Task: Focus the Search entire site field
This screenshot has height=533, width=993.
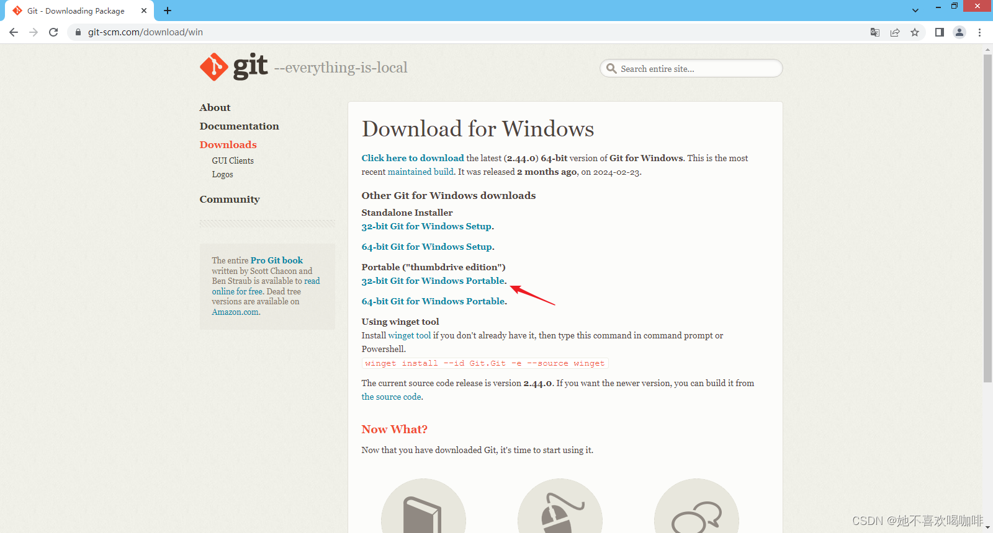Action: click(691, 69)
